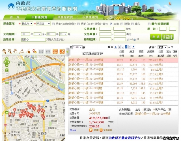
Task: Select the 101/8 row priced 7,128
Action: click(123, 89)
